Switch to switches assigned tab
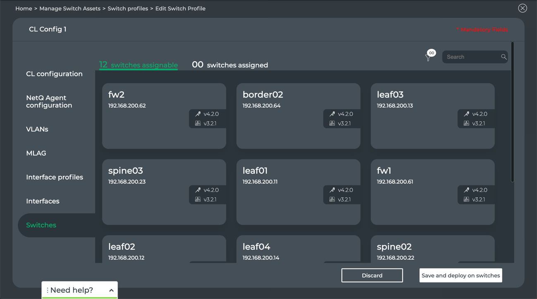This screenshot has width=537, height=299. [230, 65]
